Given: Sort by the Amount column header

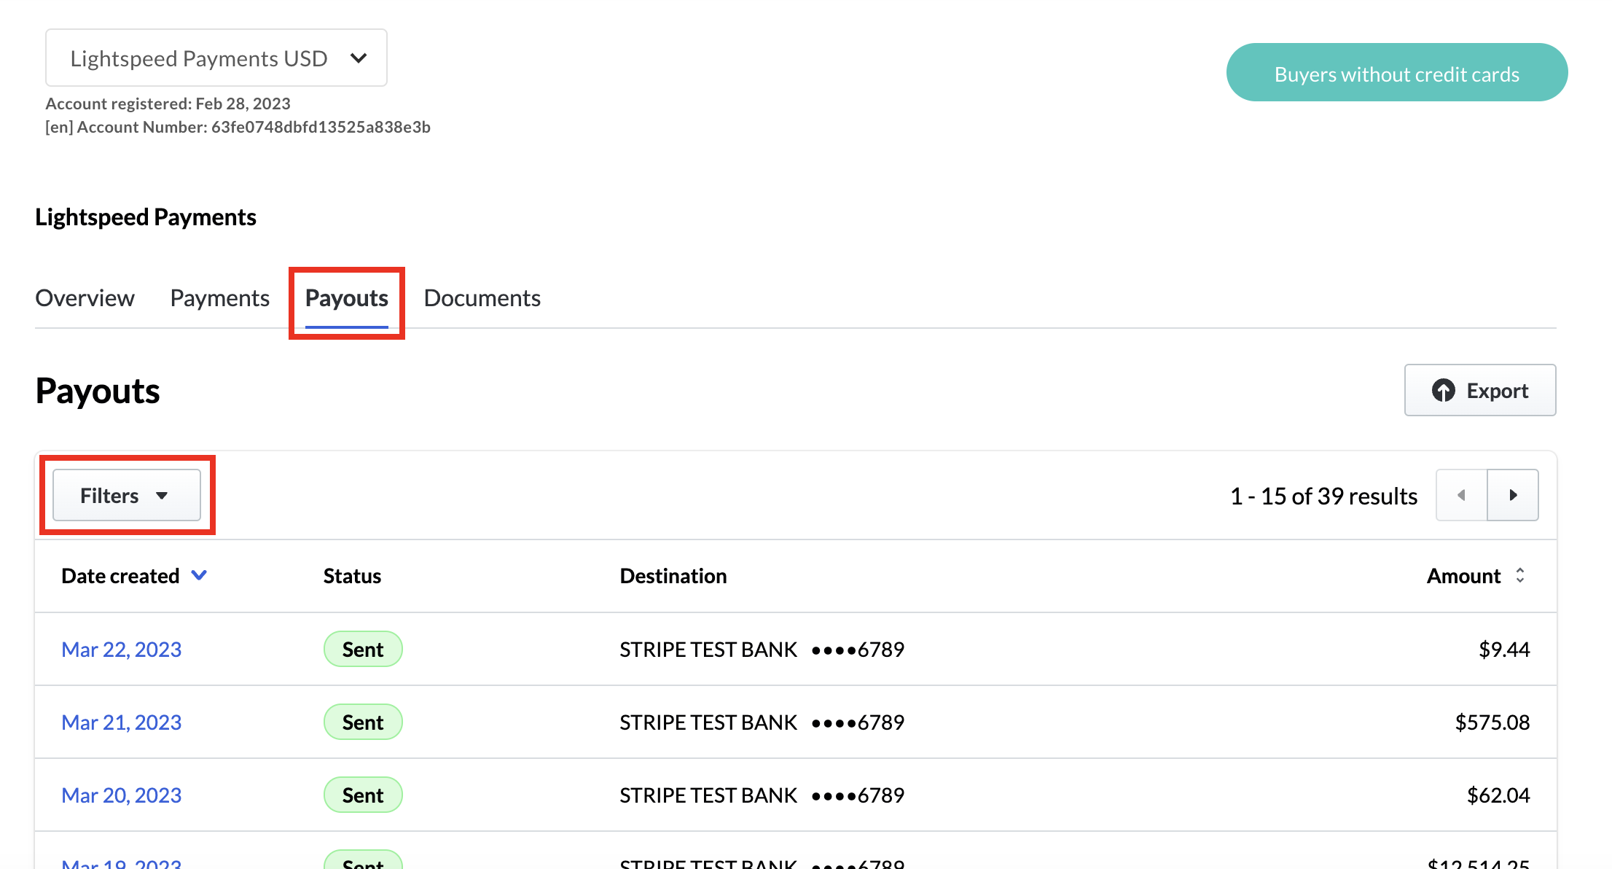Looking at the screenshot, I should pos(1463,576).
